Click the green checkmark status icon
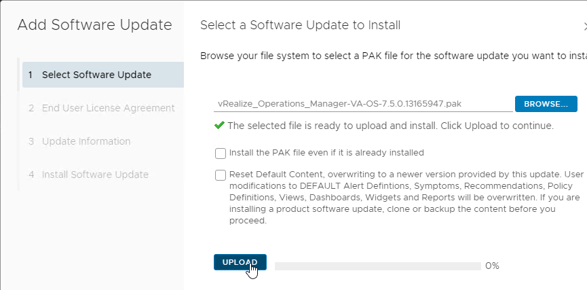Viewport: 587px width, 290px height. 219,125
